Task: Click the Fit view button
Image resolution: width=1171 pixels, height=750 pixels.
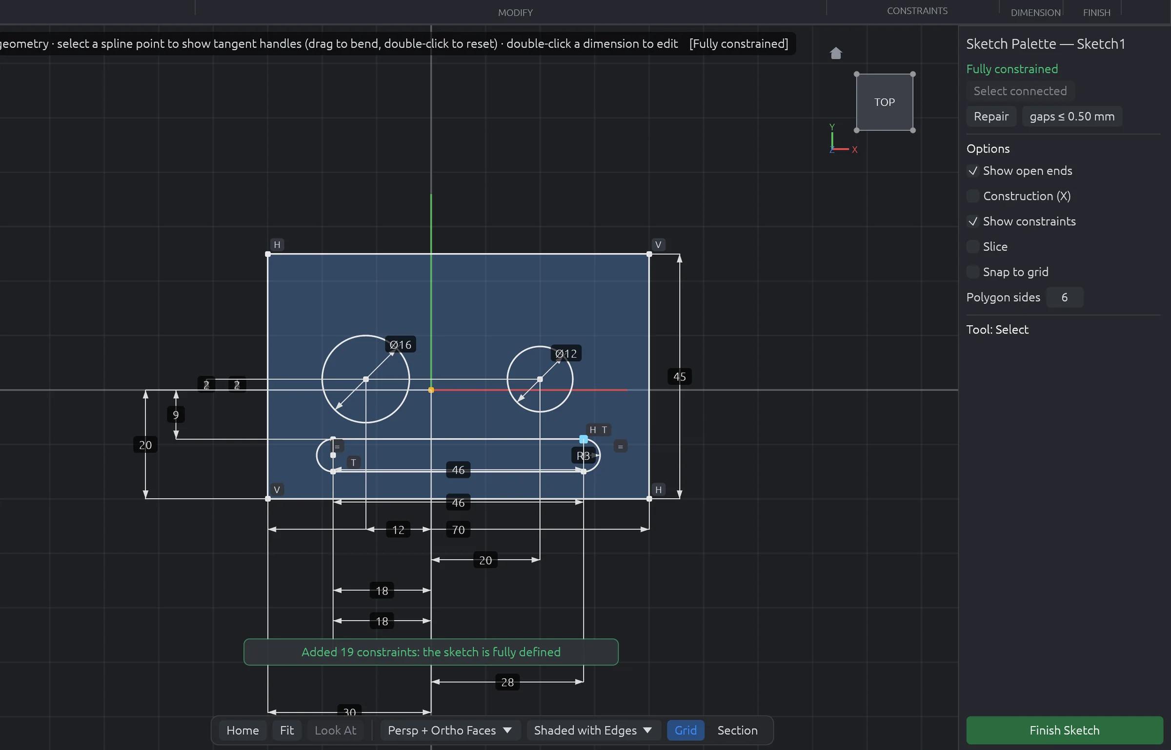Action: point(287,730)
